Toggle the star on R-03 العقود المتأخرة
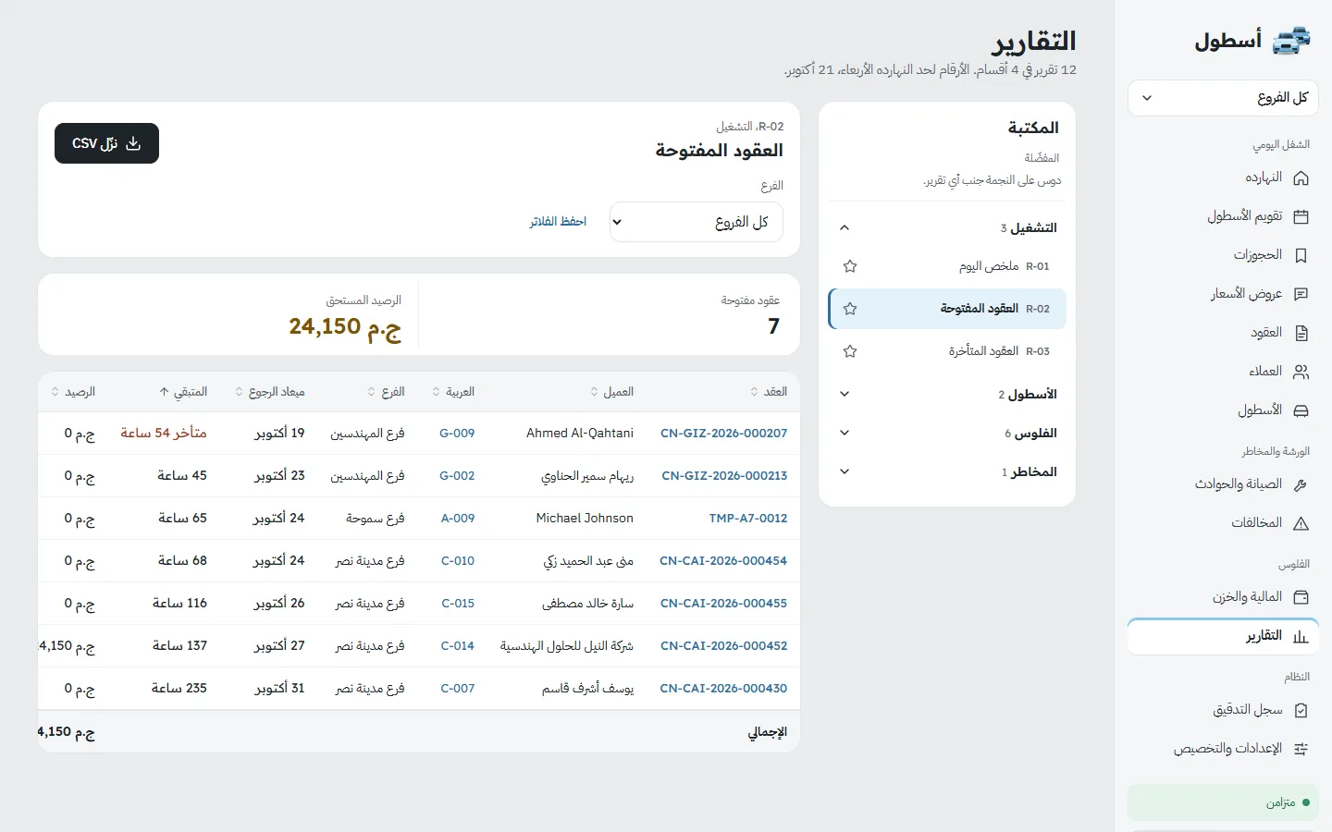Screen dimensions: 1332x832 pos(850,351)
